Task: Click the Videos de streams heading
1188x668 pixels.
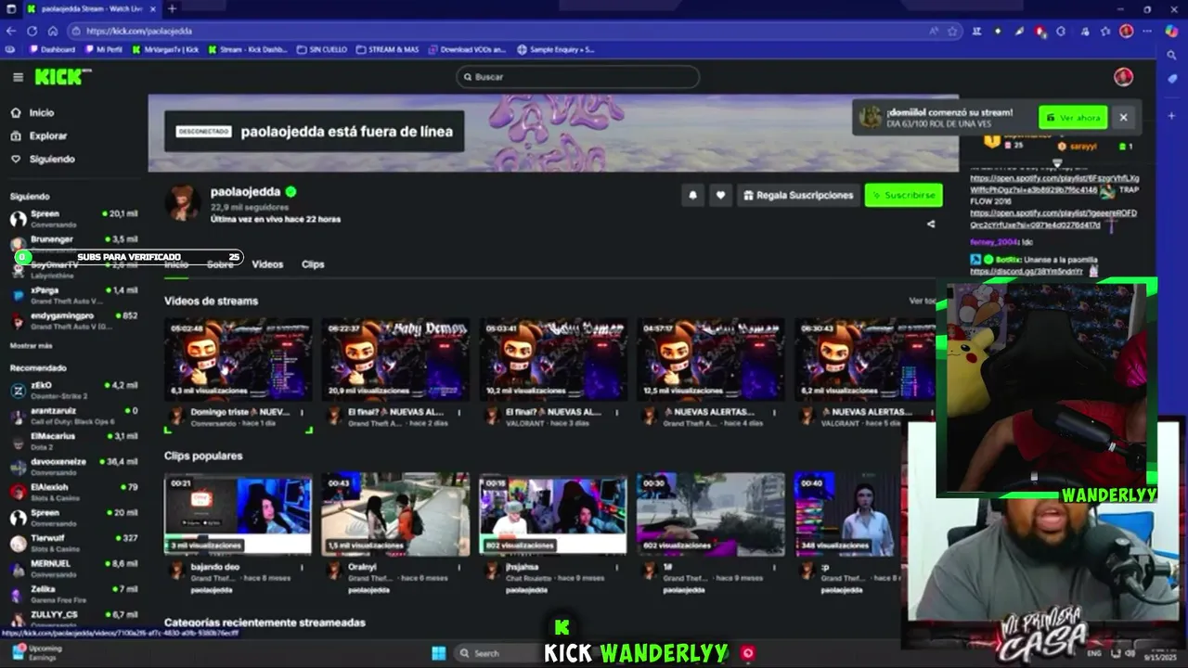Action: click(211, 301)
